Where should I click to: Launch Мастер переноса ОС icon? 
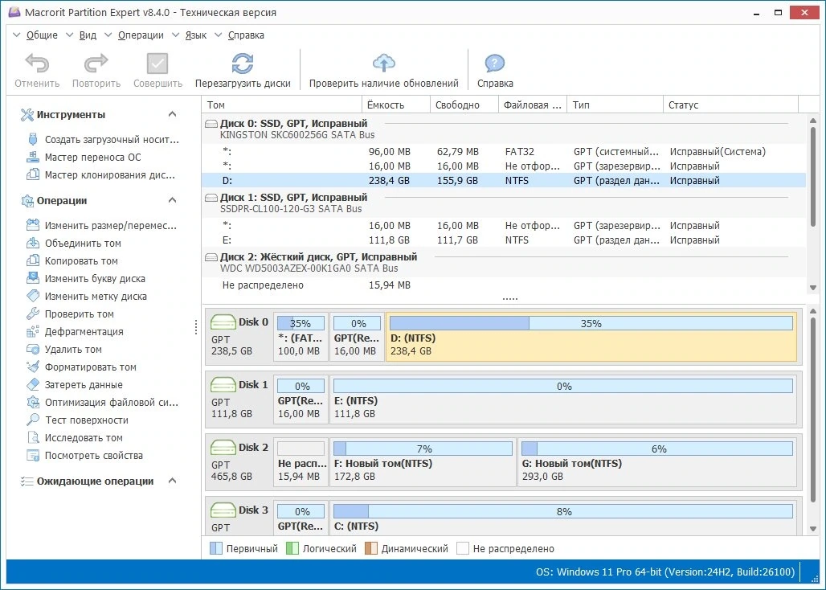point(33,157)
